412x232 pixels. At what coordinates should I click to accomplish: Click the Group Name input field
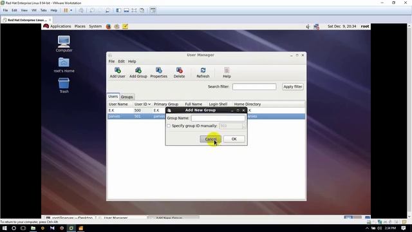coord(218,118)
